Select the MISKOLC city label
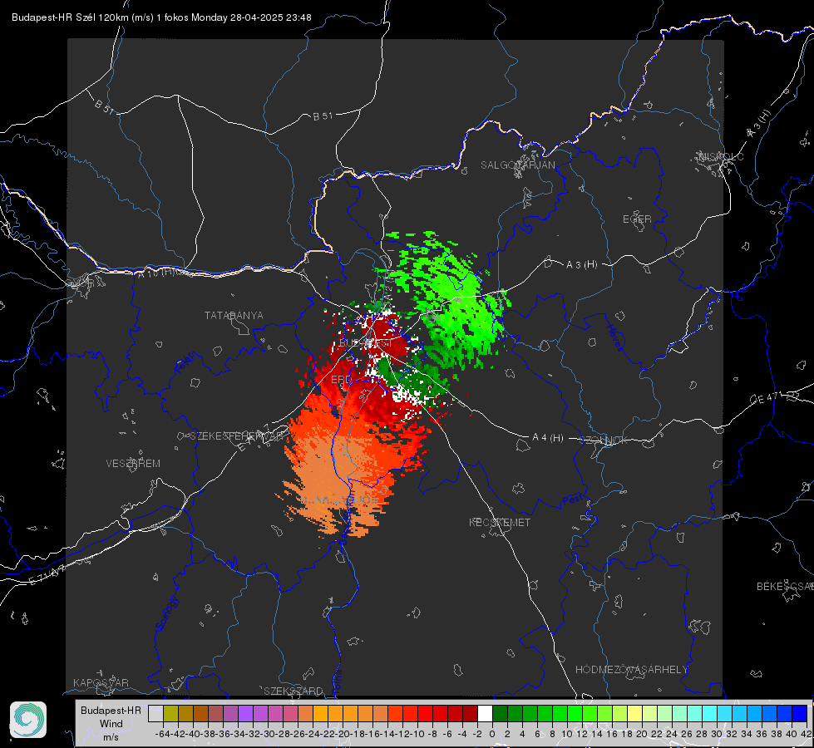 [721, 156]
